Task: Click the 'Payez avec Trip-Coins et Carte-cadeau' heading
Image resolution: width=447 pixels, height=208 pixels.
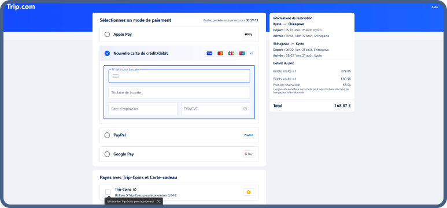Action: [138, 177]
